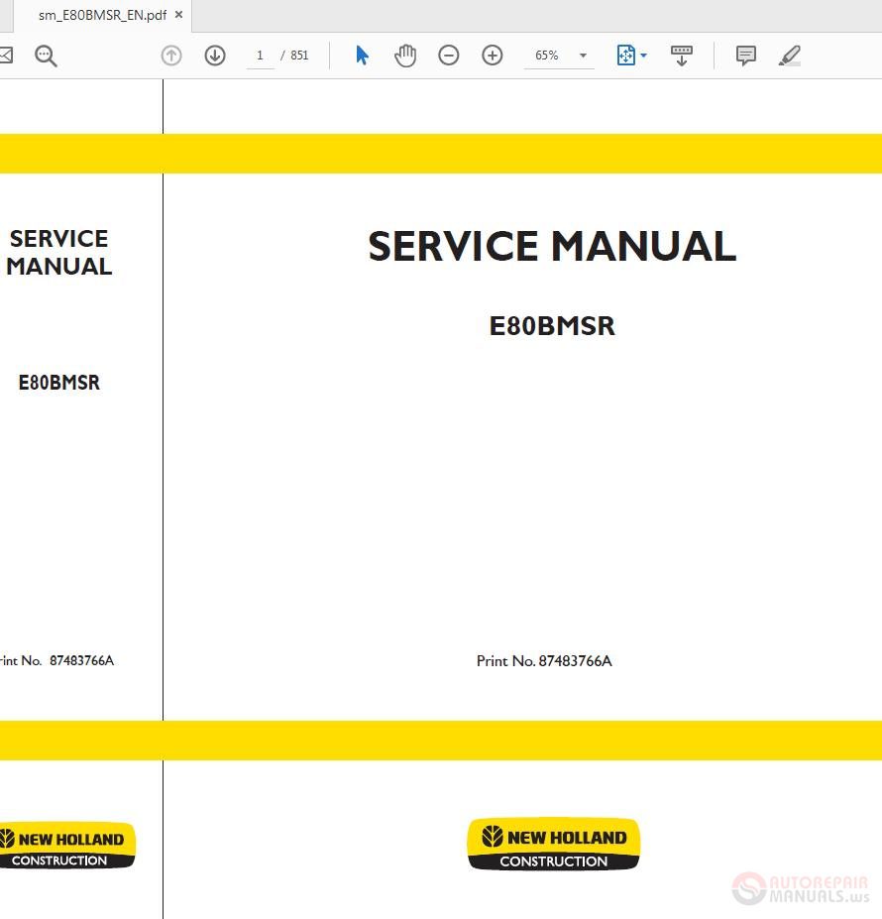Enter Reading Mode via the screen icon
The image size is (882, 919).
682,55
